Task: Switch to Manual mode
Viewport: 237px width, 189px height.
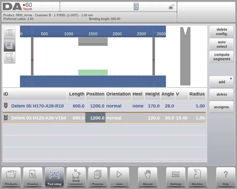Action: pos(148,177)
